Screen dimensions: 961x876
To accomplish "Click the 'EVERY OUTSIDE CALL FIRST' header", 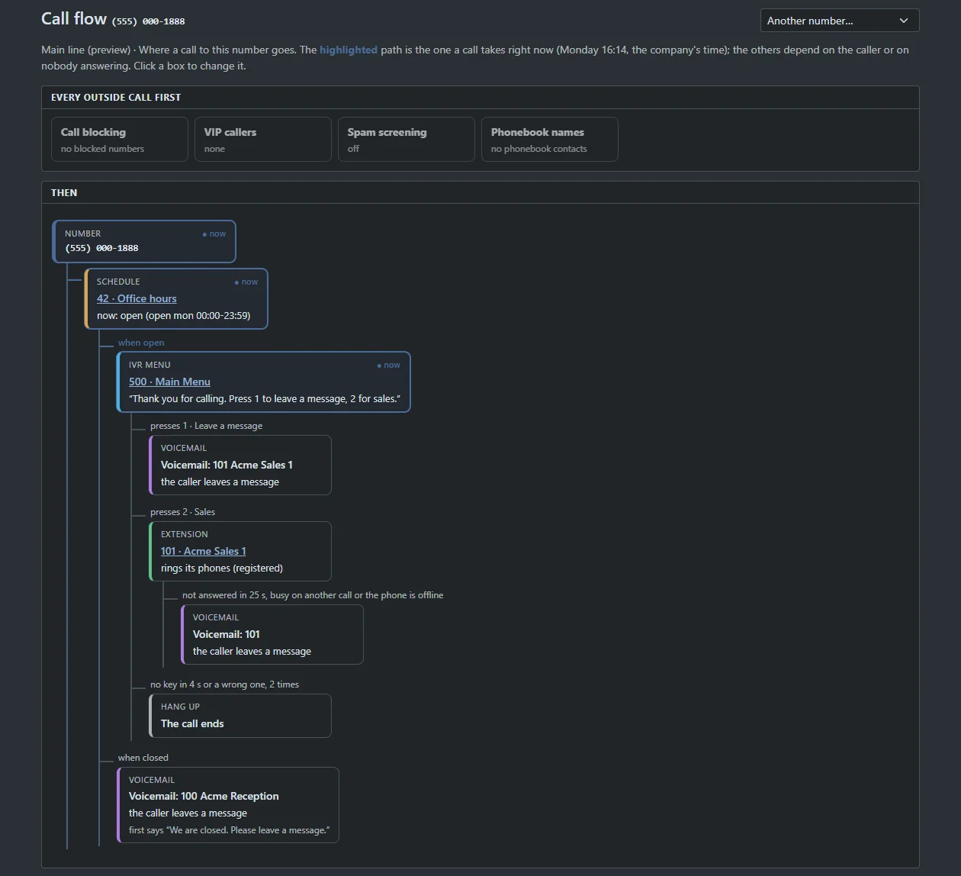I will (x=116, y=97).
